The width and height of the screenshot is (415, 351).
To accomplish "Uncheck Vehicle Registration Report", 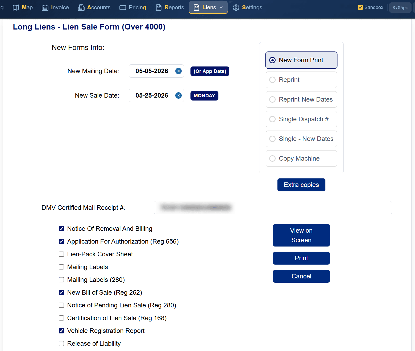I will tap(61, 331).
